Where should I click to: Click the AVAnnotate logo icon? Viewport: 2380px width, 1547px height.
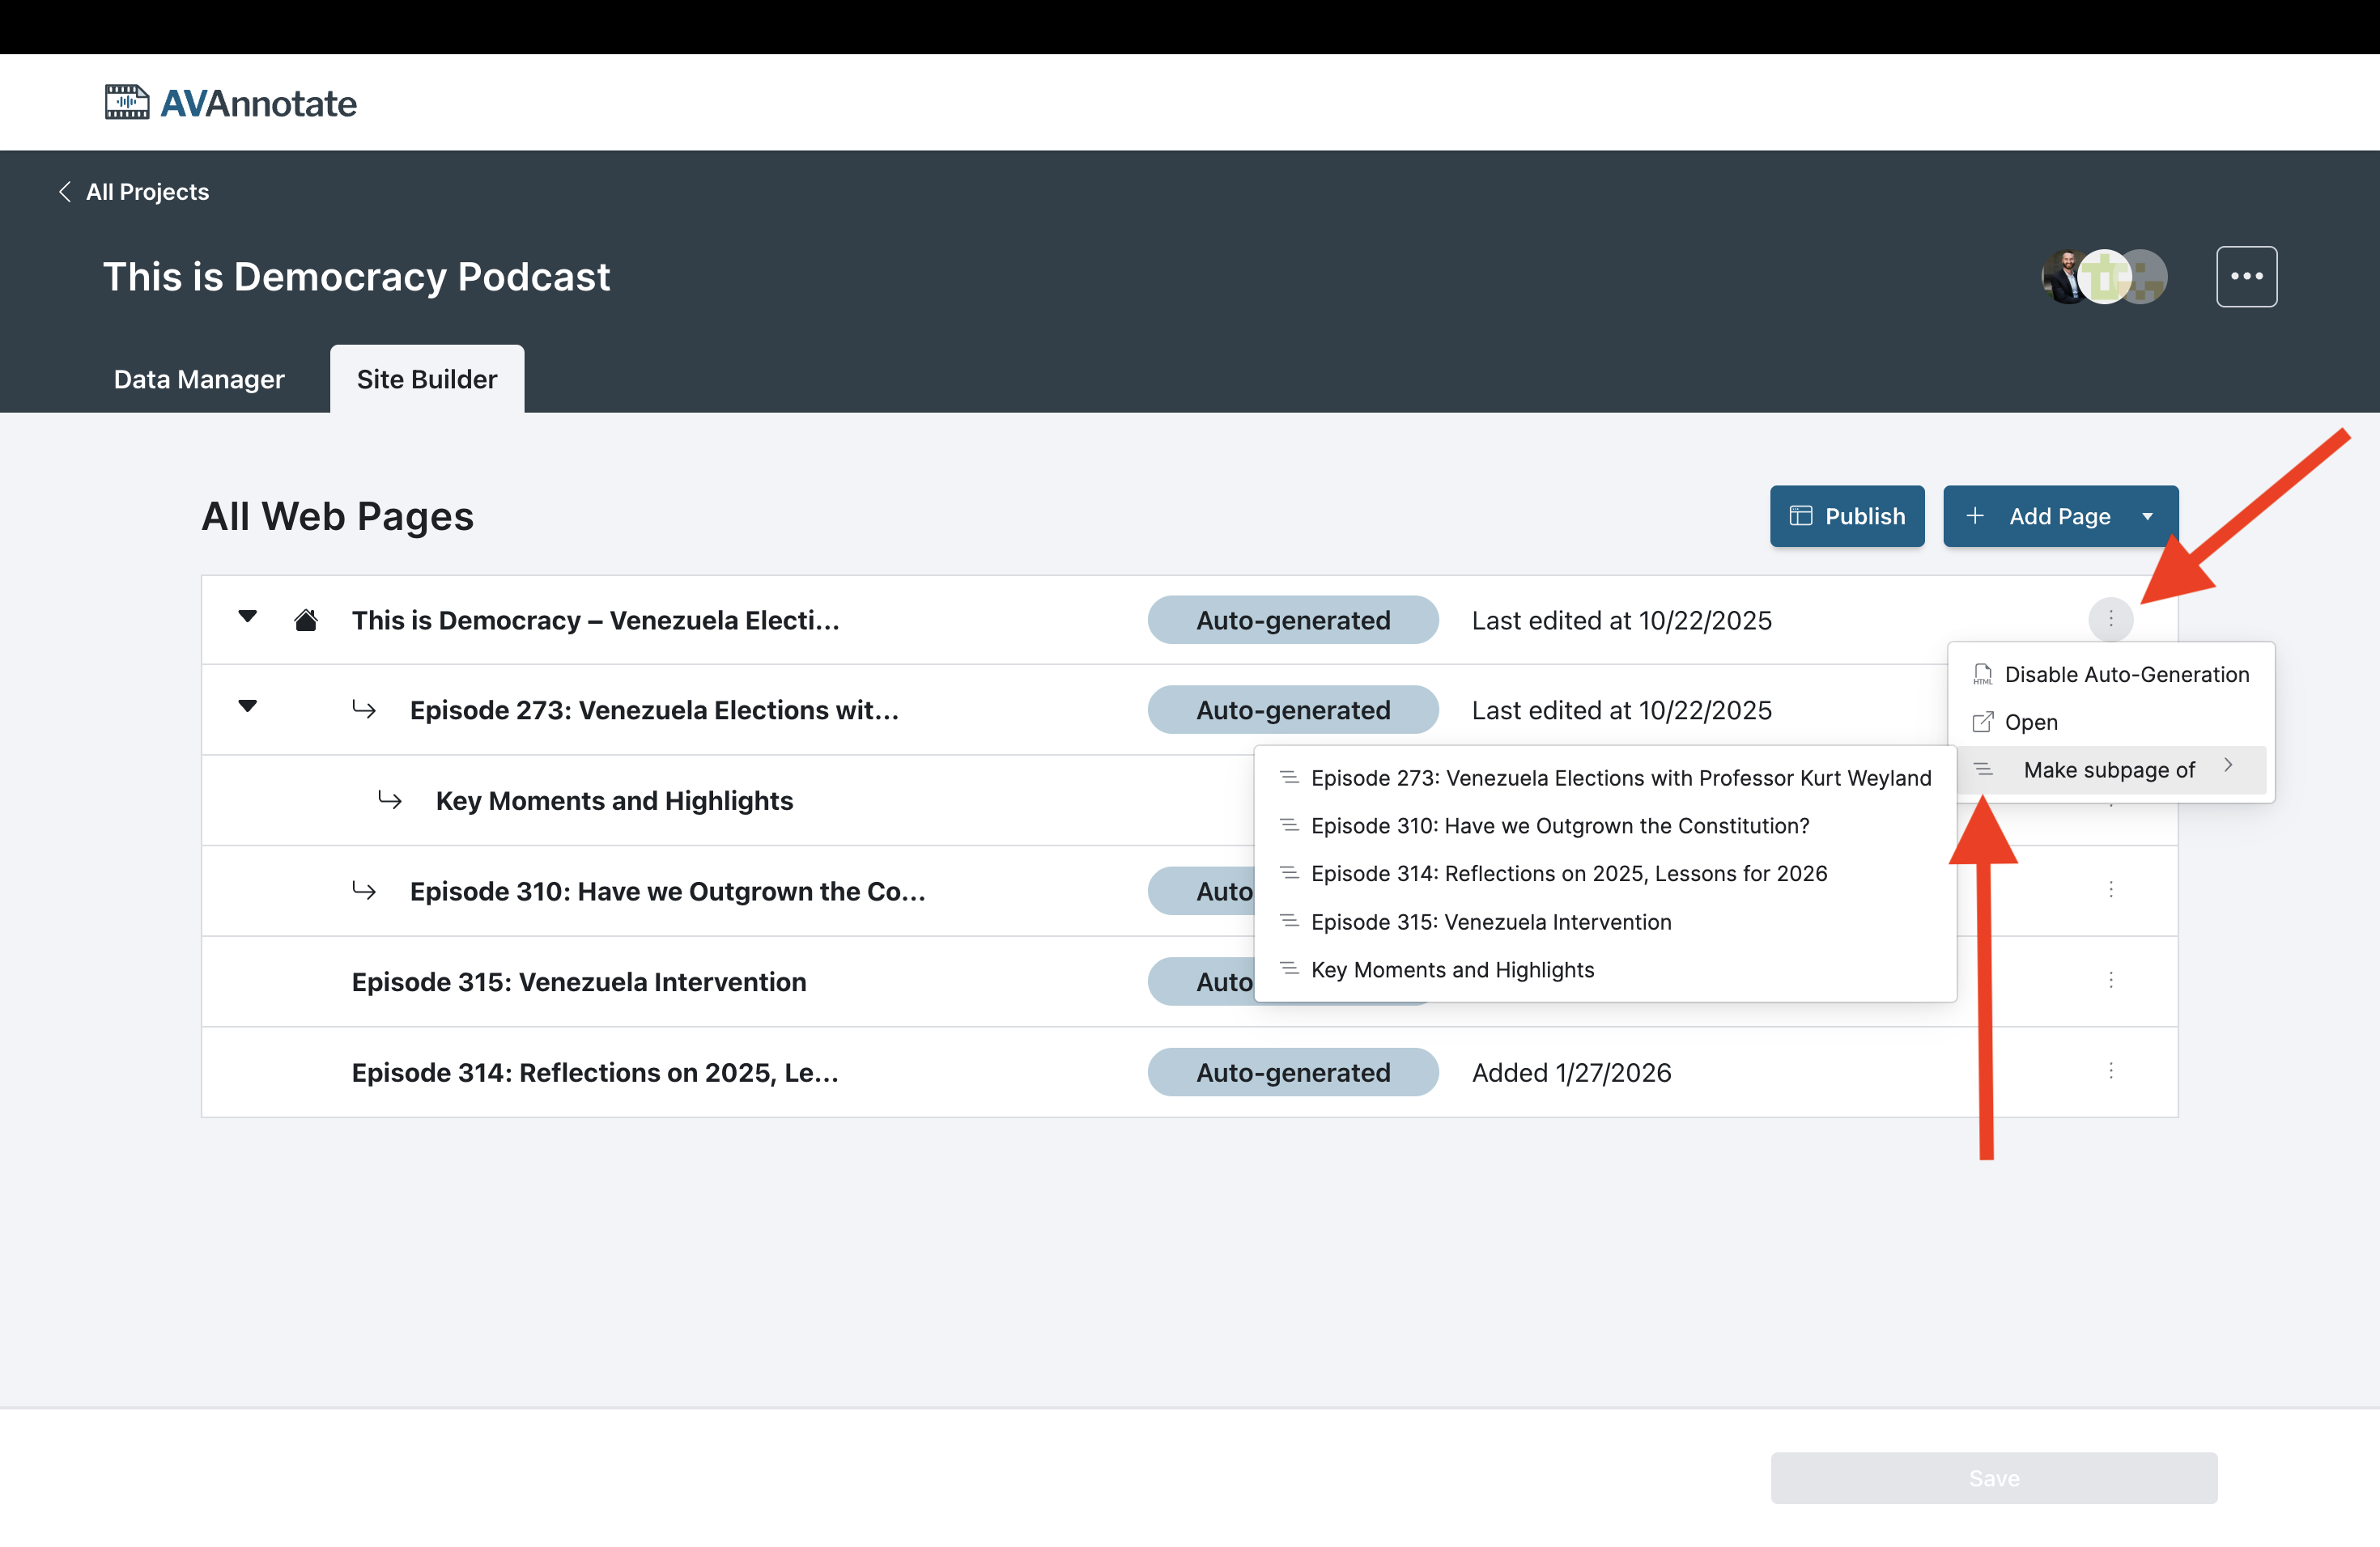127,102
